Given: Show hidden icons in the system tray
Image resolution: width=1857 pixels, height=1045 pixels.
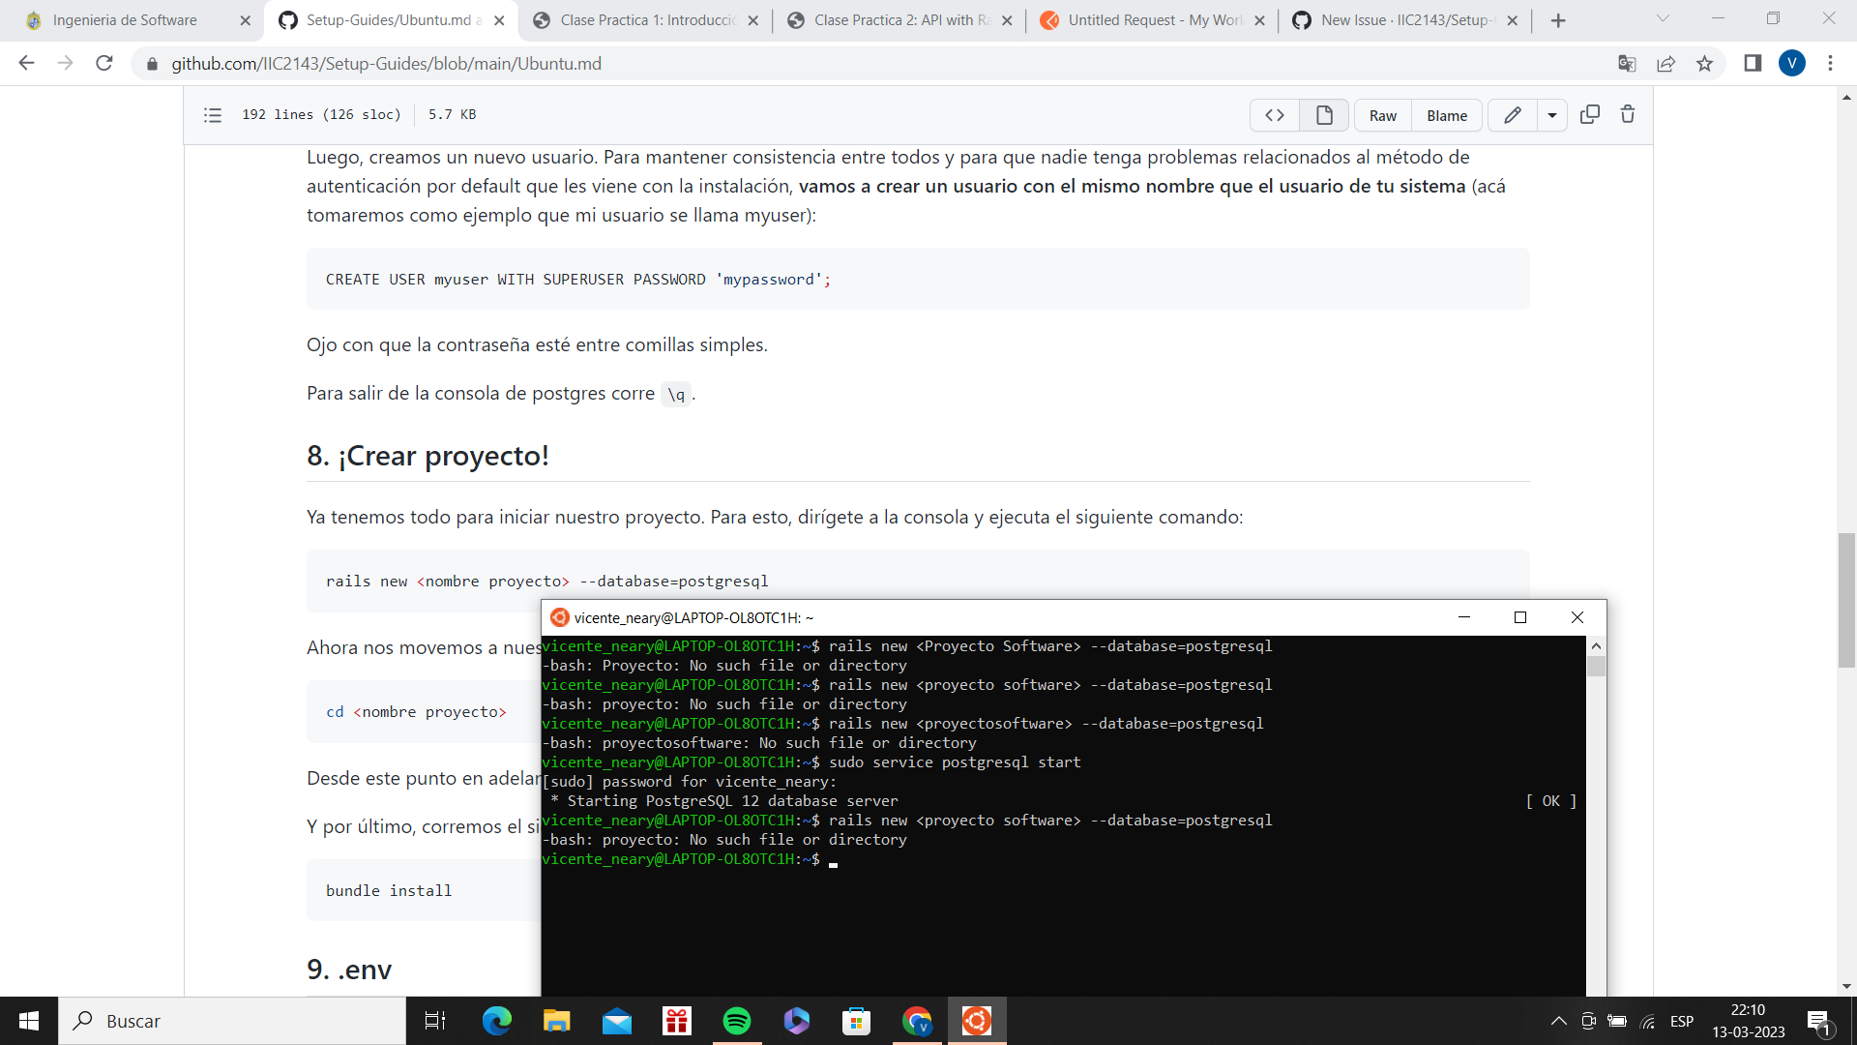Looking at the screenshot, I should pos(1558,1021).
